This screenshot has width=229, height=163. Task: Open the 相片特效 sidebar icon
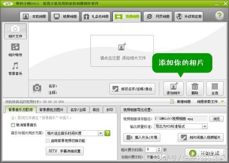tap(15, 50)
